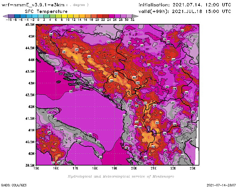Viewport: 242px width, 187px height.
Task: Click the 41N latitude axis label
Action: 31,130
